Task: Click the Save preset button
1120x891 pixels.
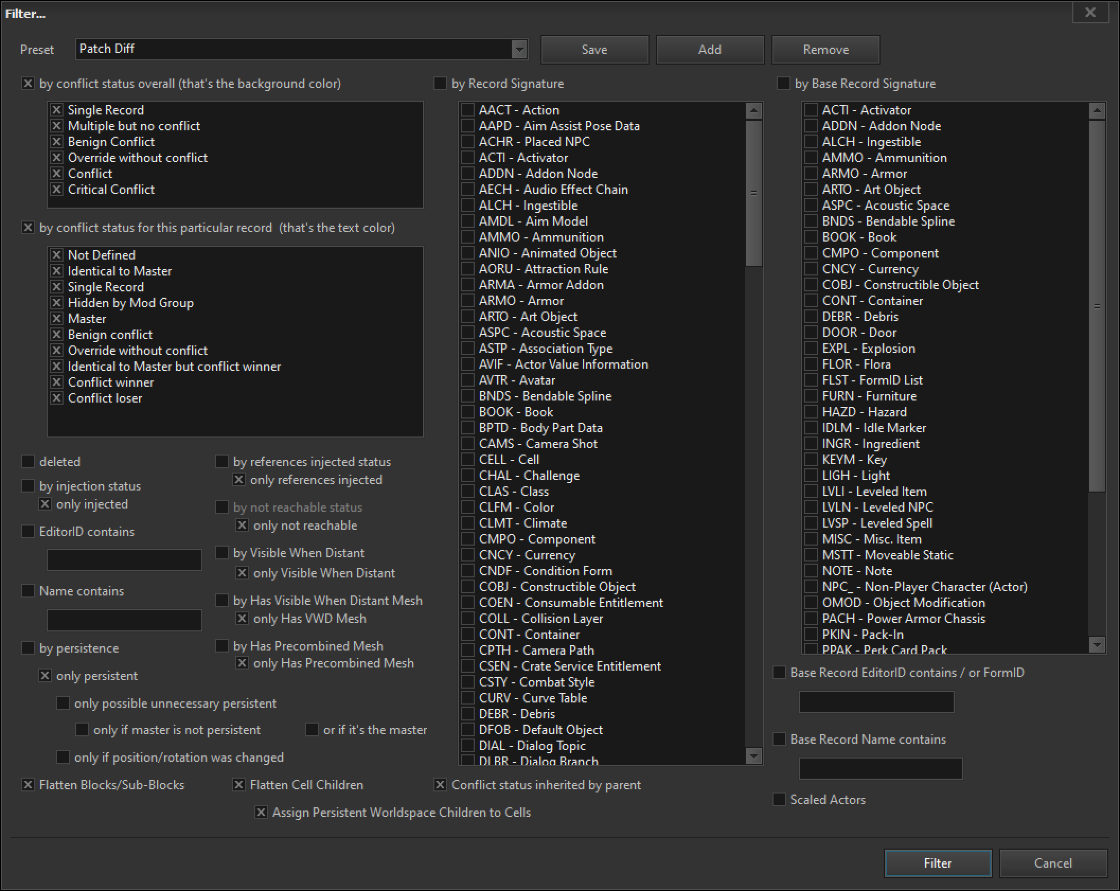Action: 594,50
